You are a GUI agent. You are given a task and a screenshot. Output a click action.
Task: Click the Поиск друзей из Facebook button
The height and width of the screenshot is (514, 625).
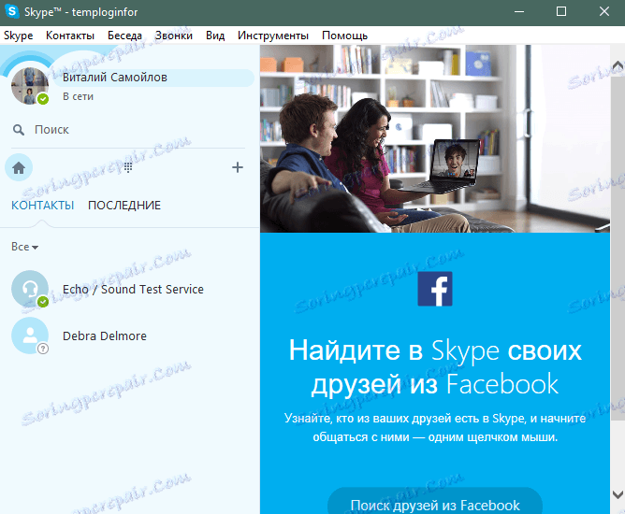pyautogui.click(x=435, y=501)
